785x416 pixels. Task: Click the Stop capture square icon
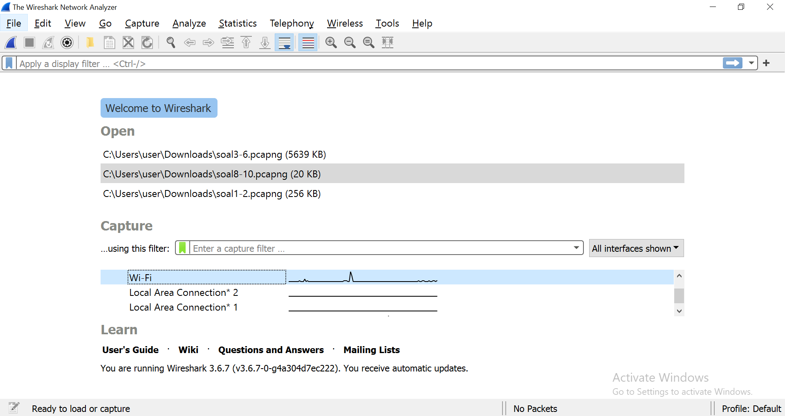click(29, 42)
